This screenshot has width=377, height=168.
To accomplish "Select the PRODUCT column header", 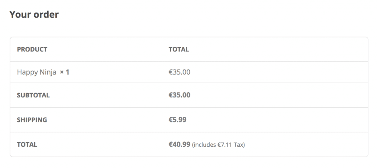I will 32,49.
